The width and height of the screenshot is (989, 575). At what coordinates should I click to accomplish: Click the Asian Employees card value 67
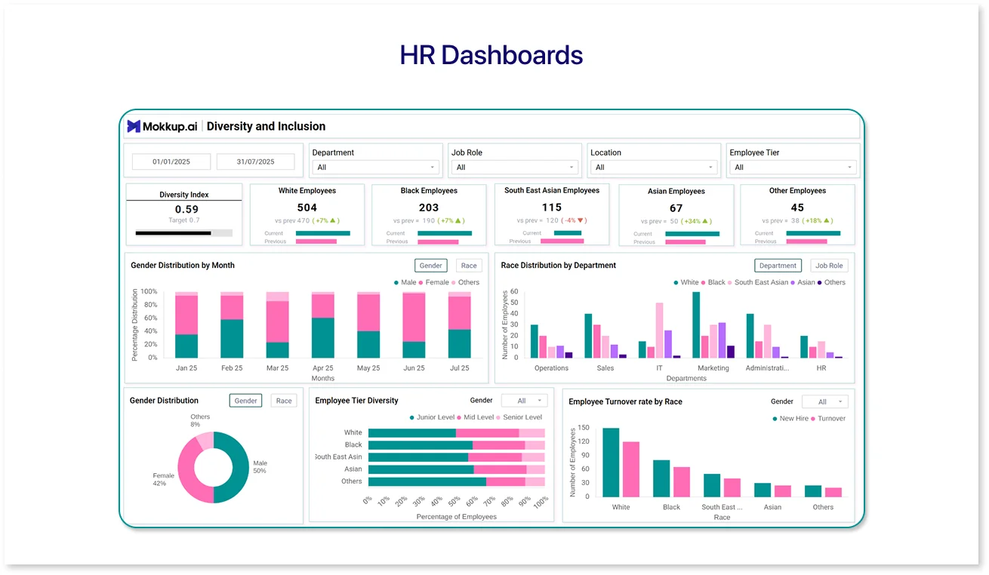(x=676, y=208)
